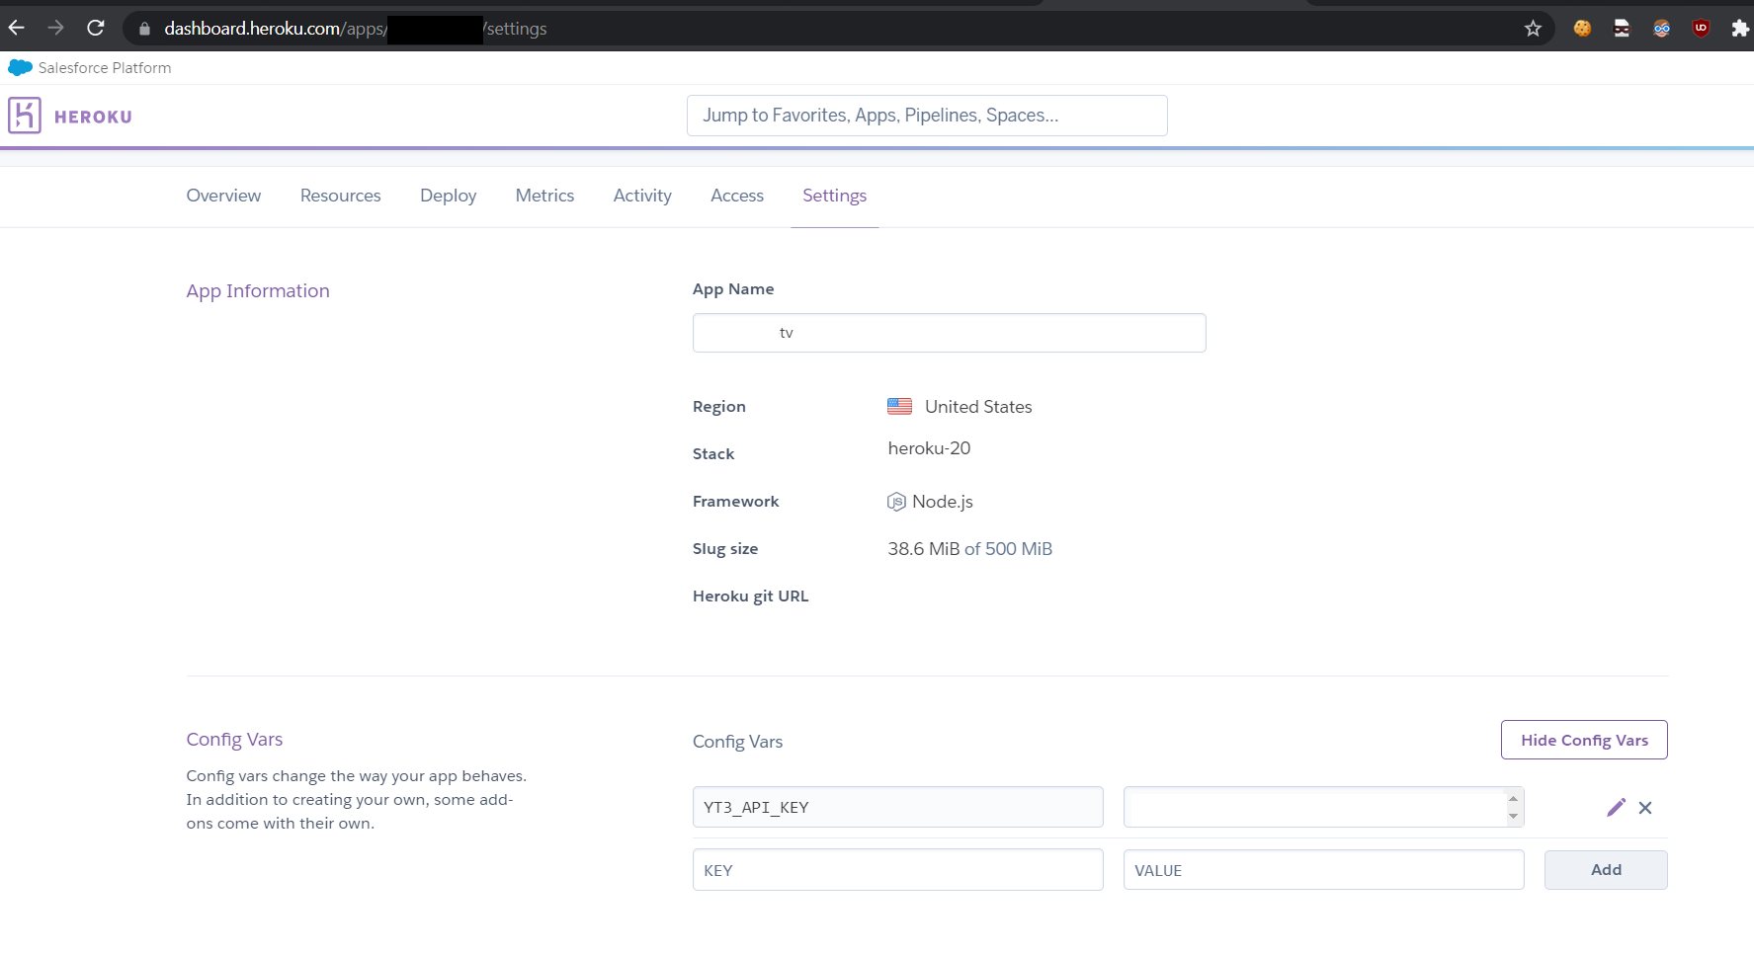The width and height of the screenshot is (1754, 955).
Task: Click value field scroll down arrow
Action: pos(1513,817)
